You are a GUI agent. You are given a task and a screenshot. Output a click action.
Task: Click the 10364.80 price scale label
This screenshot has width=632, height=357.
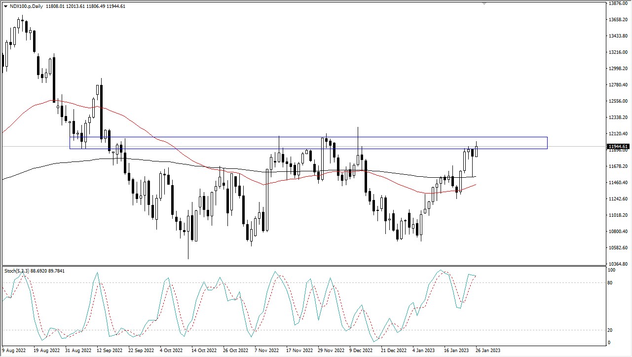(x=618, y=264)
